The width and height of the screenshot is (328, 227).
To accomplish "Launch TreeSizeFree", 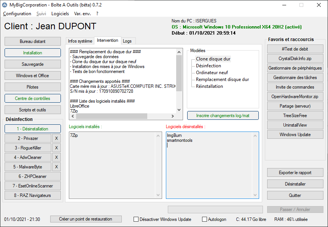I will point(295,116).
